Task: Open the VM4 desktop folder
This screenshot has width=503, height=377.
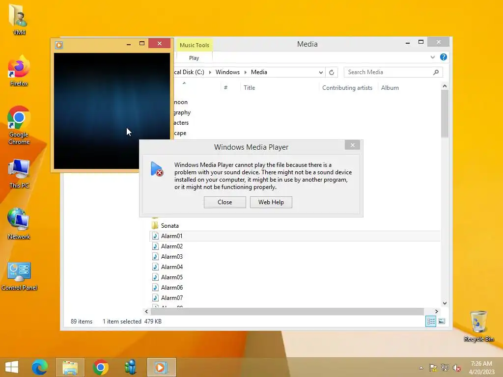Action: click(x=19, y=19)
